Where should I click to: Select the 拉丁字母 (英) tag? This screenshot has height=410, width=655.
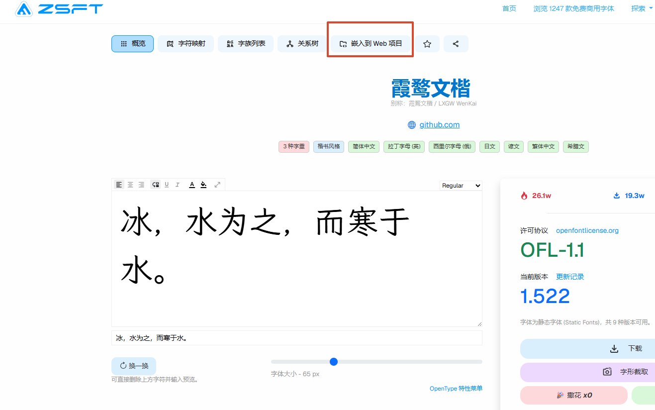click(x=404, y=147)
